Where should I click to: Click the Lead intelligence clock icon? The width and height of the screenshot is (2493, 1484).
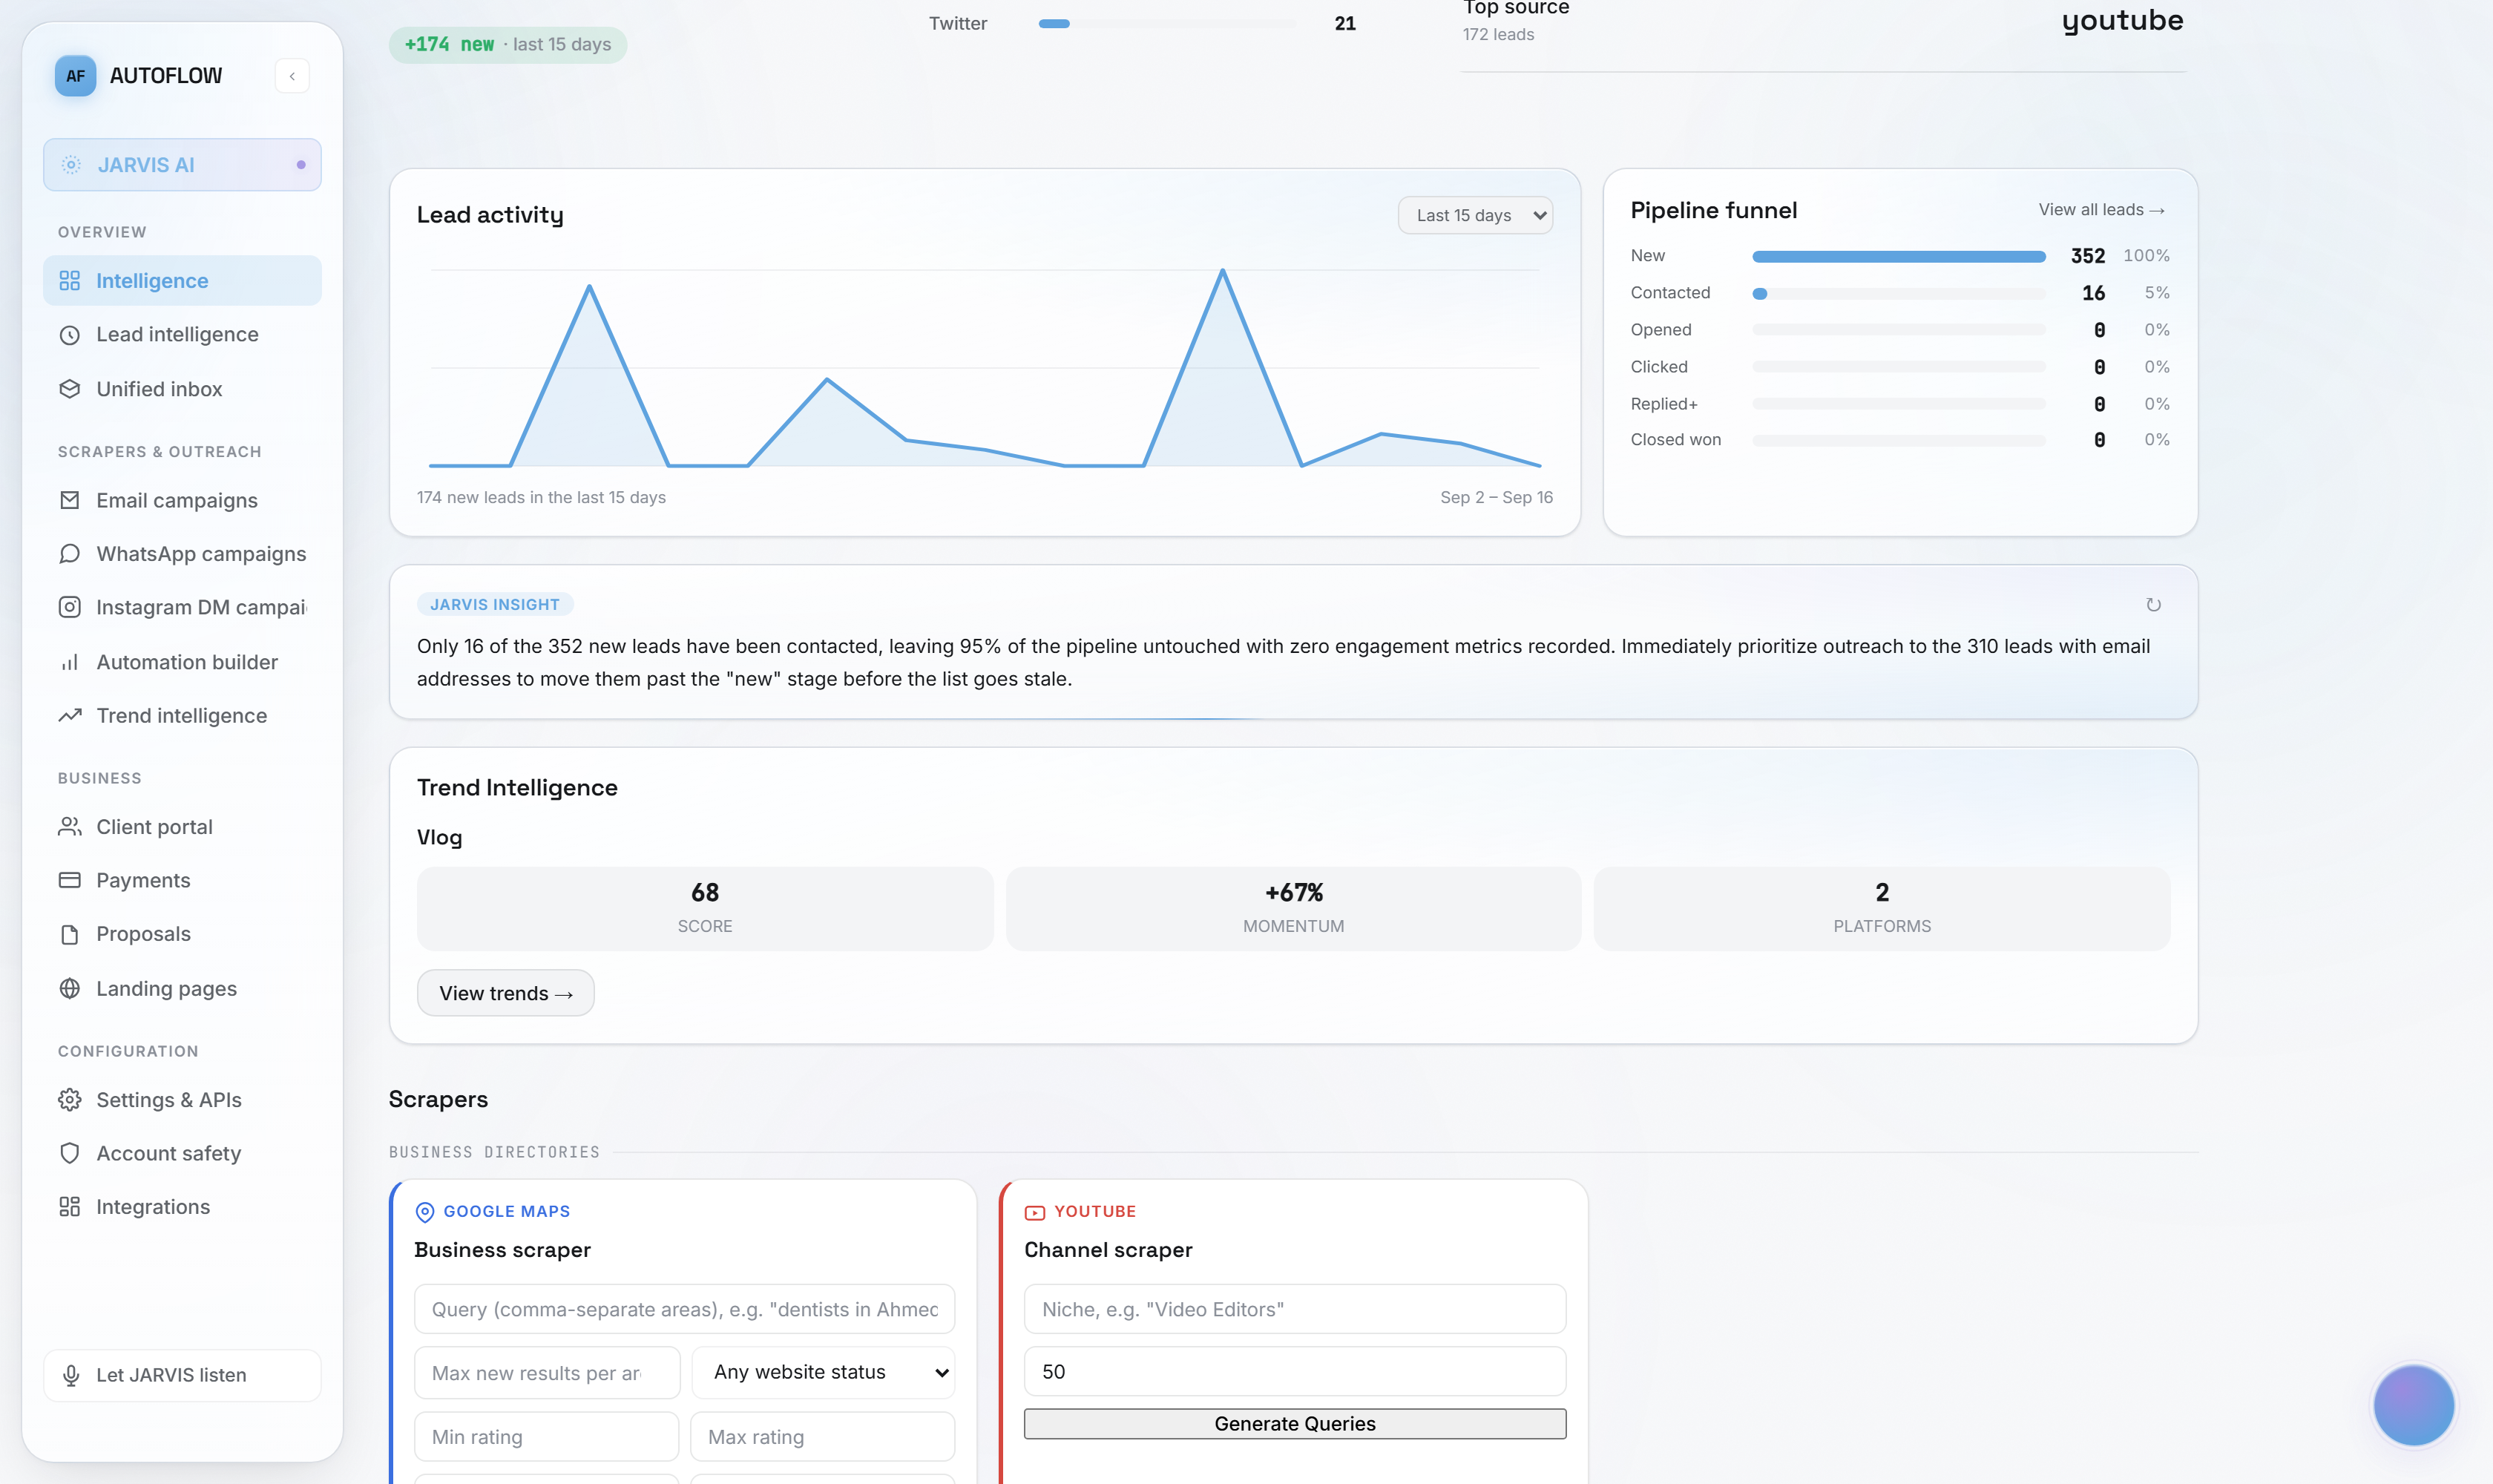click(x=70, y=335)
